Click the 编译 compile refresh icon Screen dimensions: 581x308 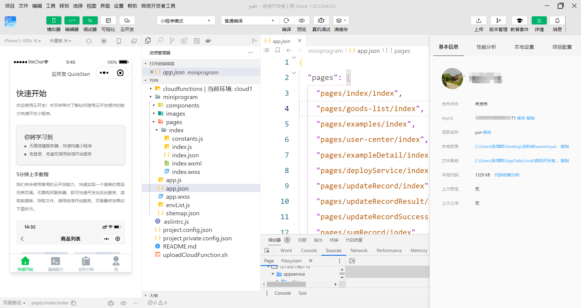click(x=286, y=21)
